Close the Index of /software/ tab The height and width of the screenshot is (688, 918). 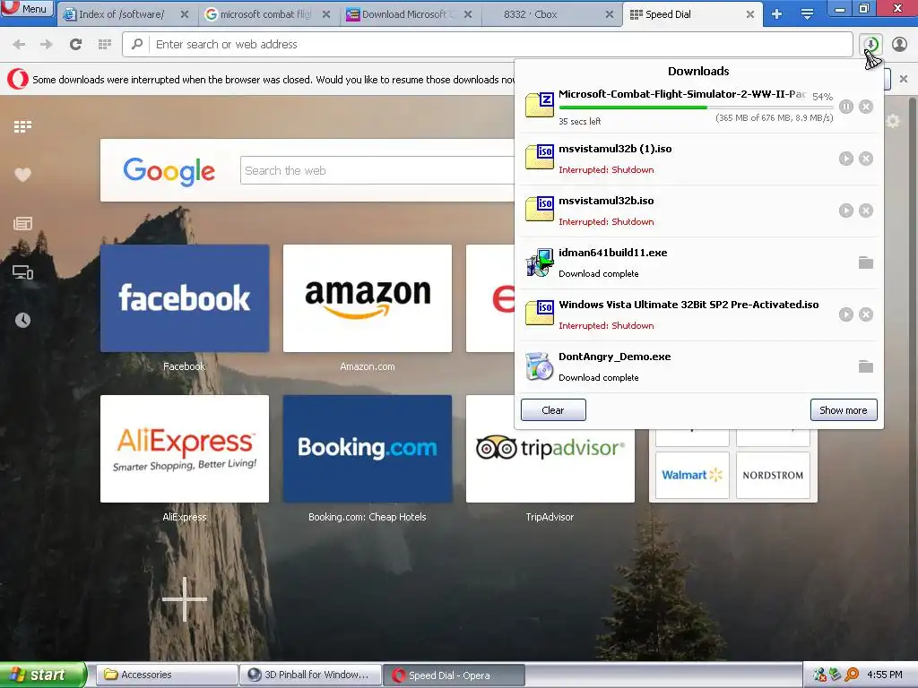pos(185,14)
